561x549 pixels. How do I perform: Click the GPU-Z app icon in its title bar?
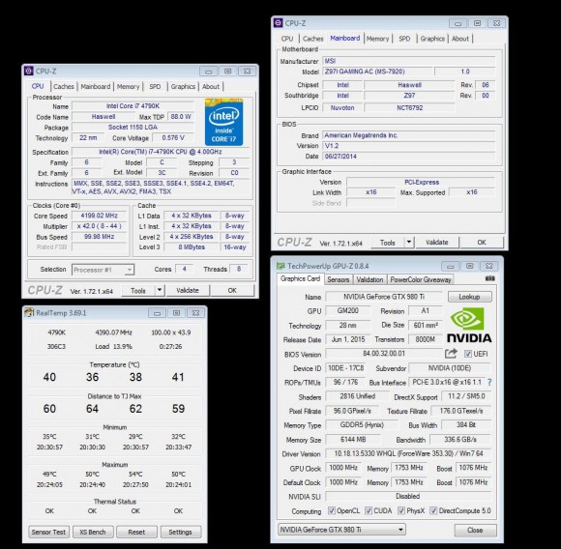pos(280,266)
